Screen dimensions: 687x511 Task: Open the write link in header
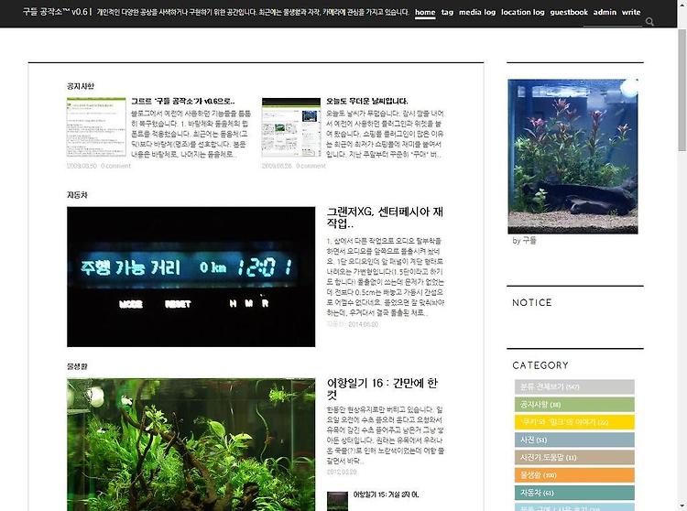(x=631, y=12)
